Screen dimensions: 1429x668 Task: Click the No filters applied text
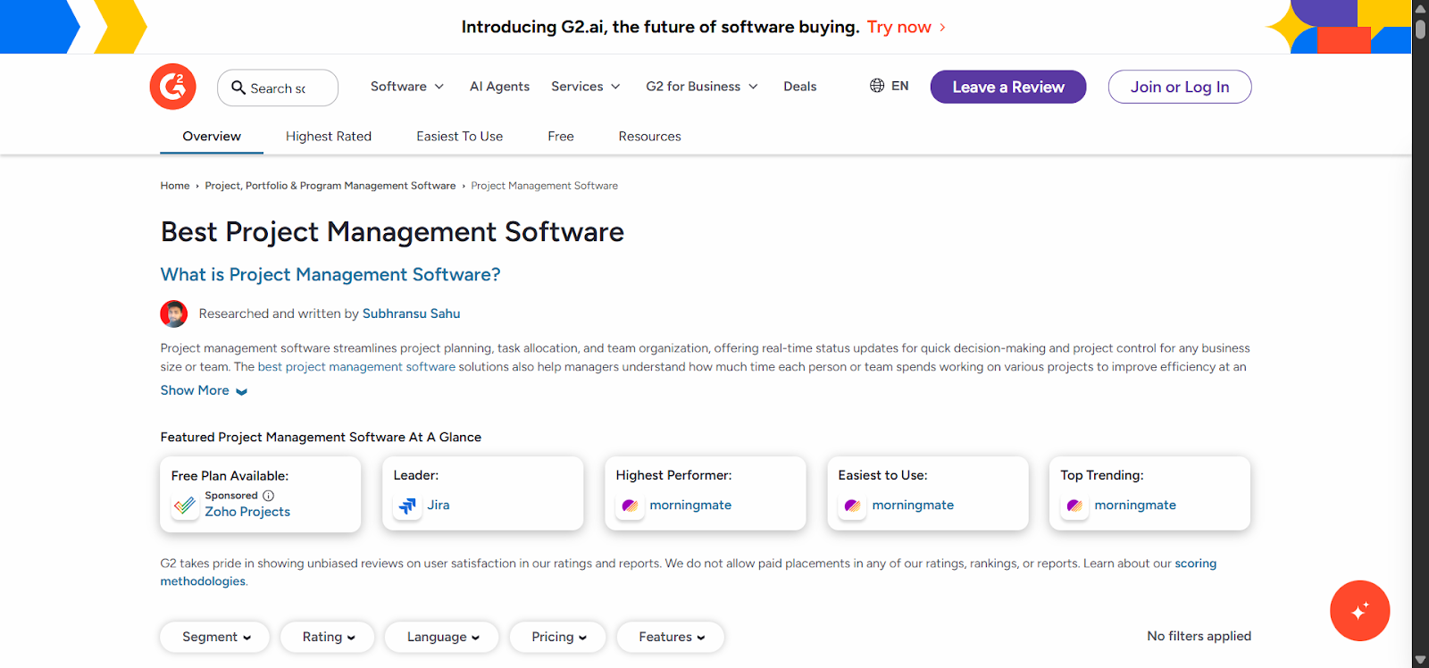click(x=1199, y=636)
